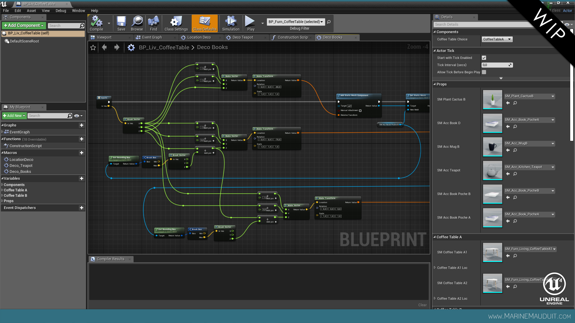The width and height of the screenshot is (575, 323).
Task: Start Simulation from the toolbar
Action: point(231,23)
